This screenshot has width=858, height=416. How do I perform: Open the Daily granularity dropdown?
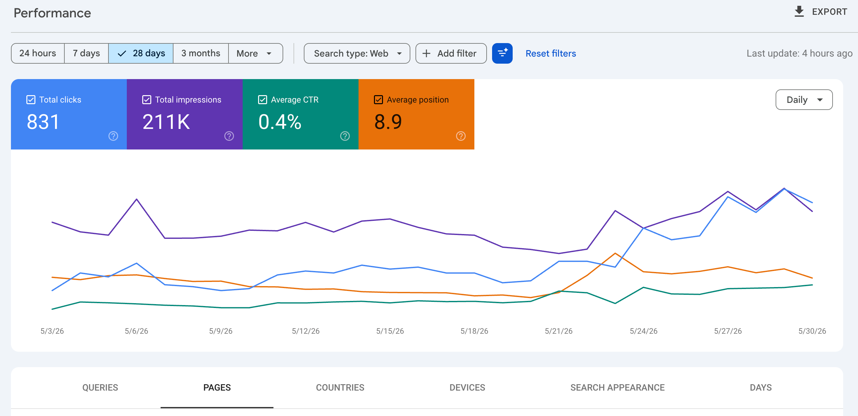[804, 100]
